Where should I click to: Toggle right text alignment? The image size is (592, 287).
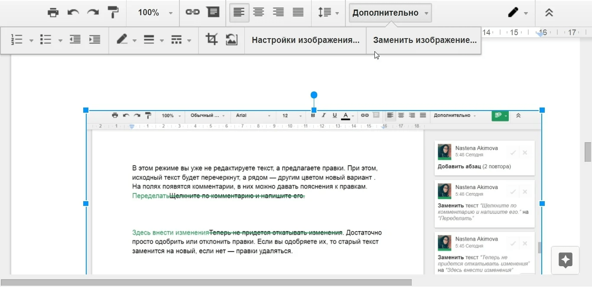pos(278,13)
